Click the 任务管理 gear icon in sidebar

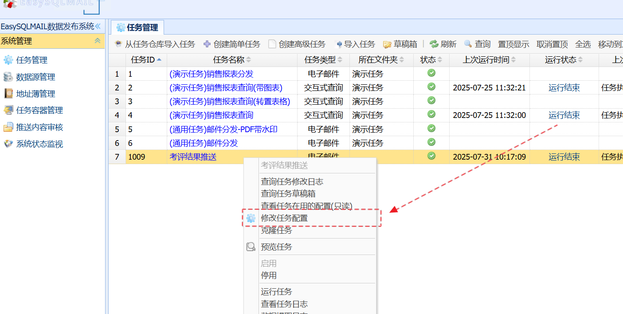(8, 60)
